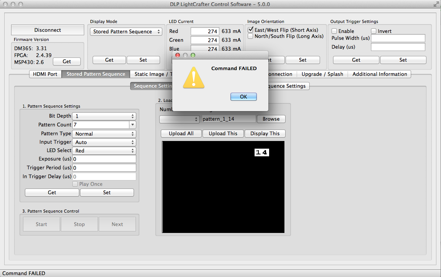Image resolution: width=441 pixels, height=277 pixels.
Task: Click the Stop pattern sequence button
Action: tap(79, 224)
